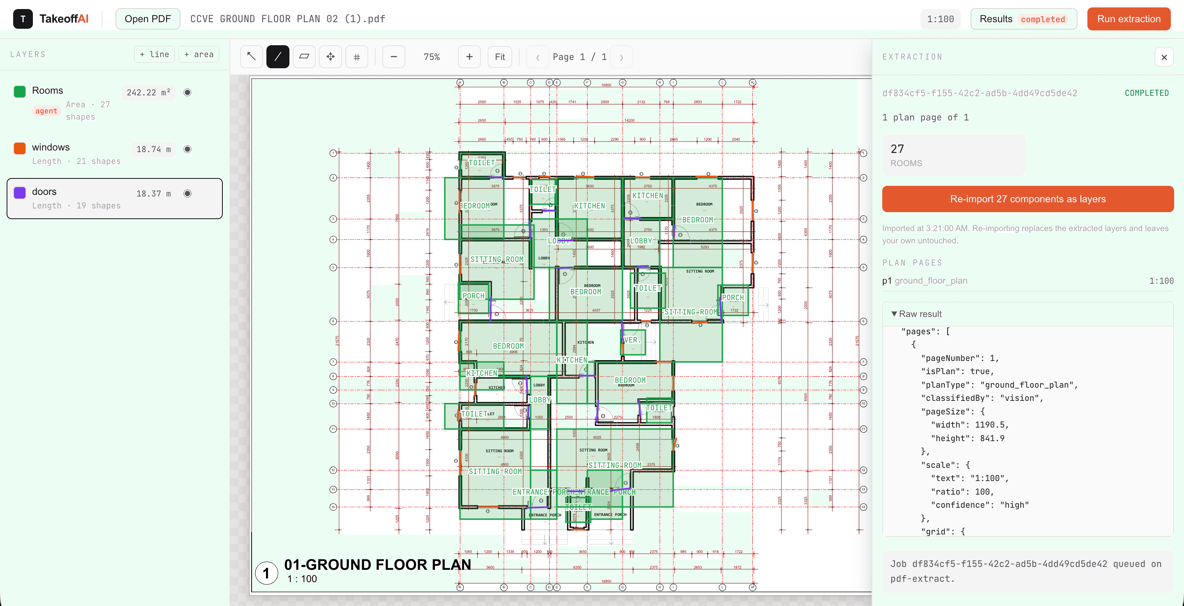Image resolution: width=1184 pixels, height=606 pixels.
Task: Open the Results completed button
Action: click(x=1024, y=19)
